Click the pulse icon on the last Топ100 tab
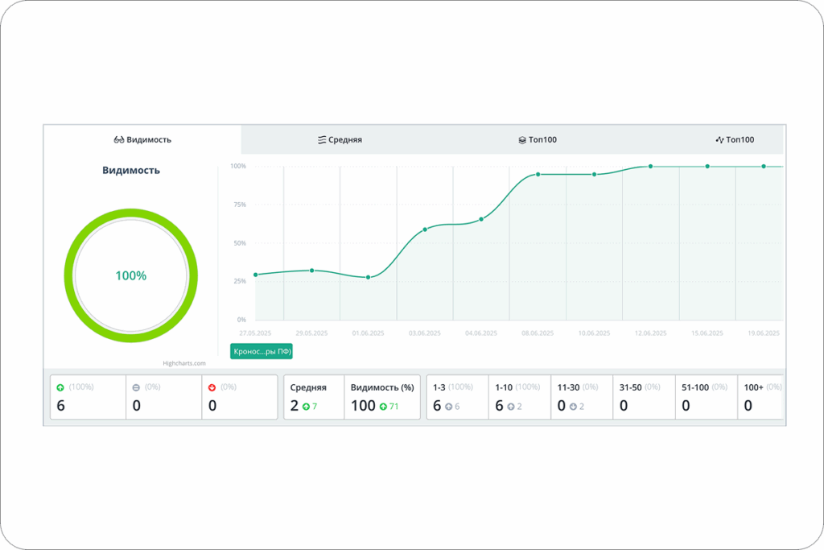 point(720,140)
